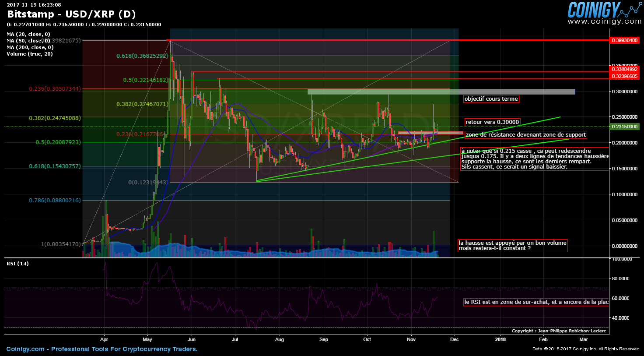This screenshot has height=356, width=644.
Task: Click the 'objectif cours terme' annotation
Action: click(x=491, y=99)
